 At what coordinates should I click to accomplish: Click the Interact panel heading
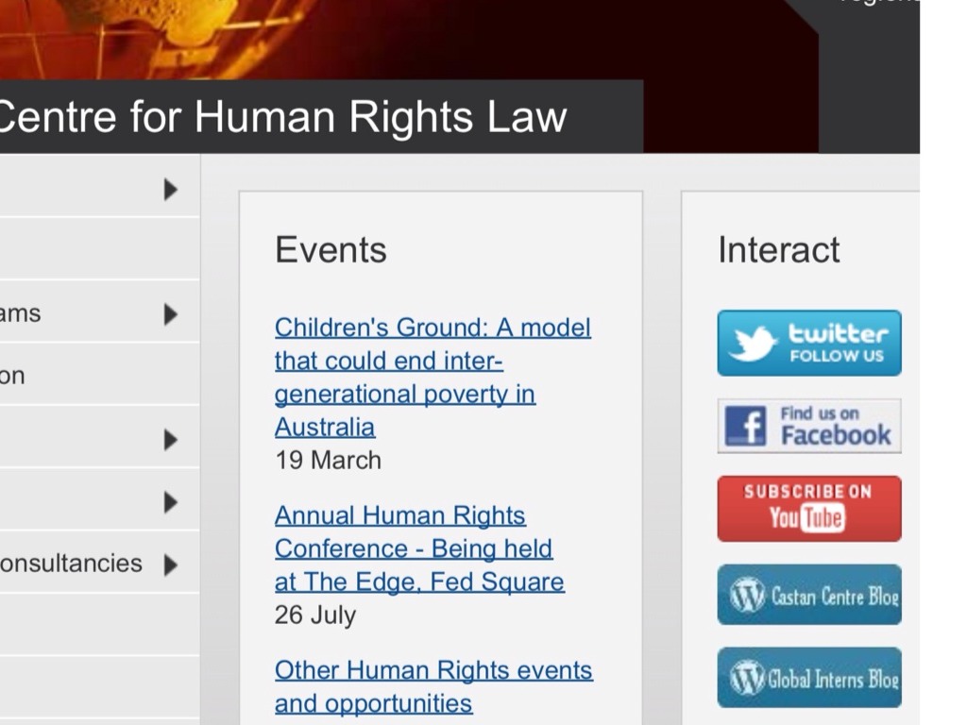pyautogui.click(x=778, y=250)
